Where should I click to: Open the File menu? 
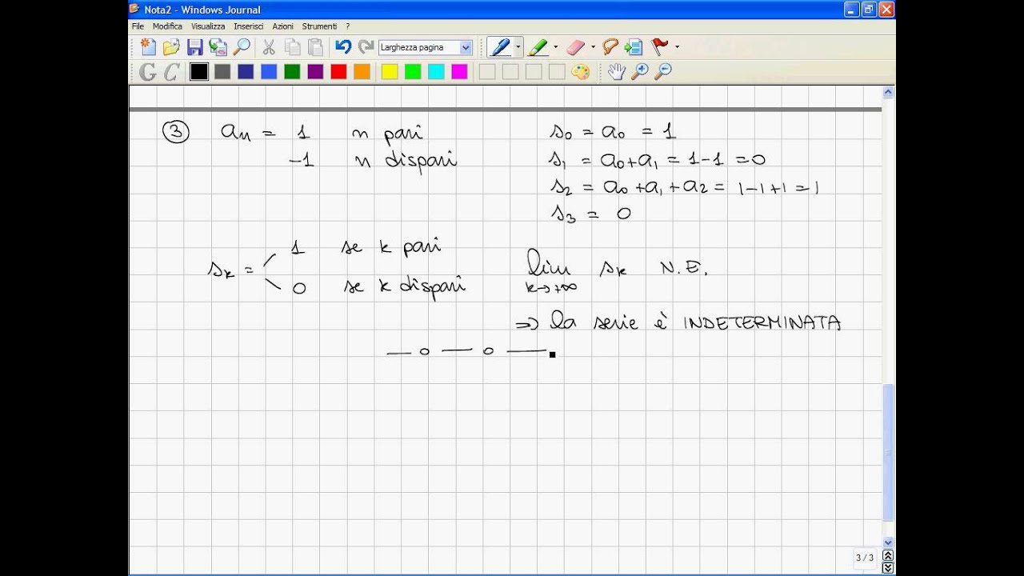pyautogui.click(x=138, y=26)
